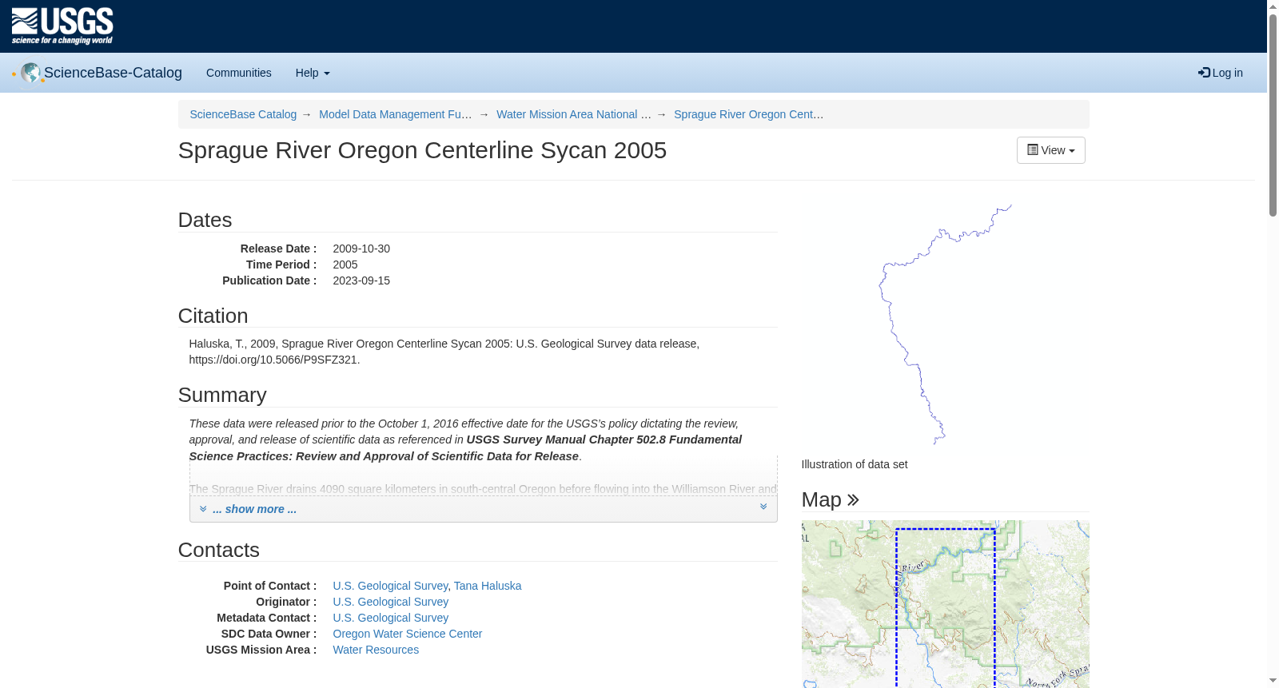
Task: Open U.S. Geological Survey Point of Contact link
Action: click(x=390, y=586)
